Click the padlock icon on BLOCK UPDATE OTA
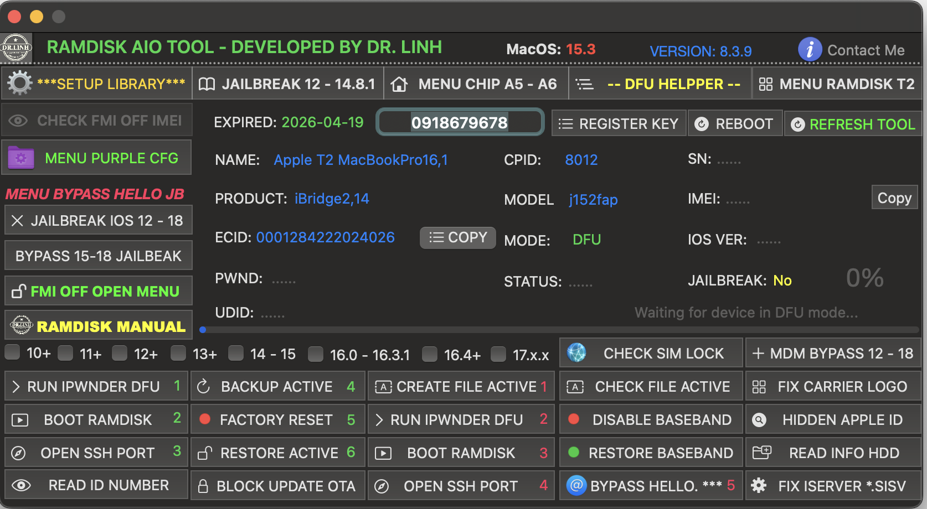This screenshot has width=927, height=509. coord(203,486)
